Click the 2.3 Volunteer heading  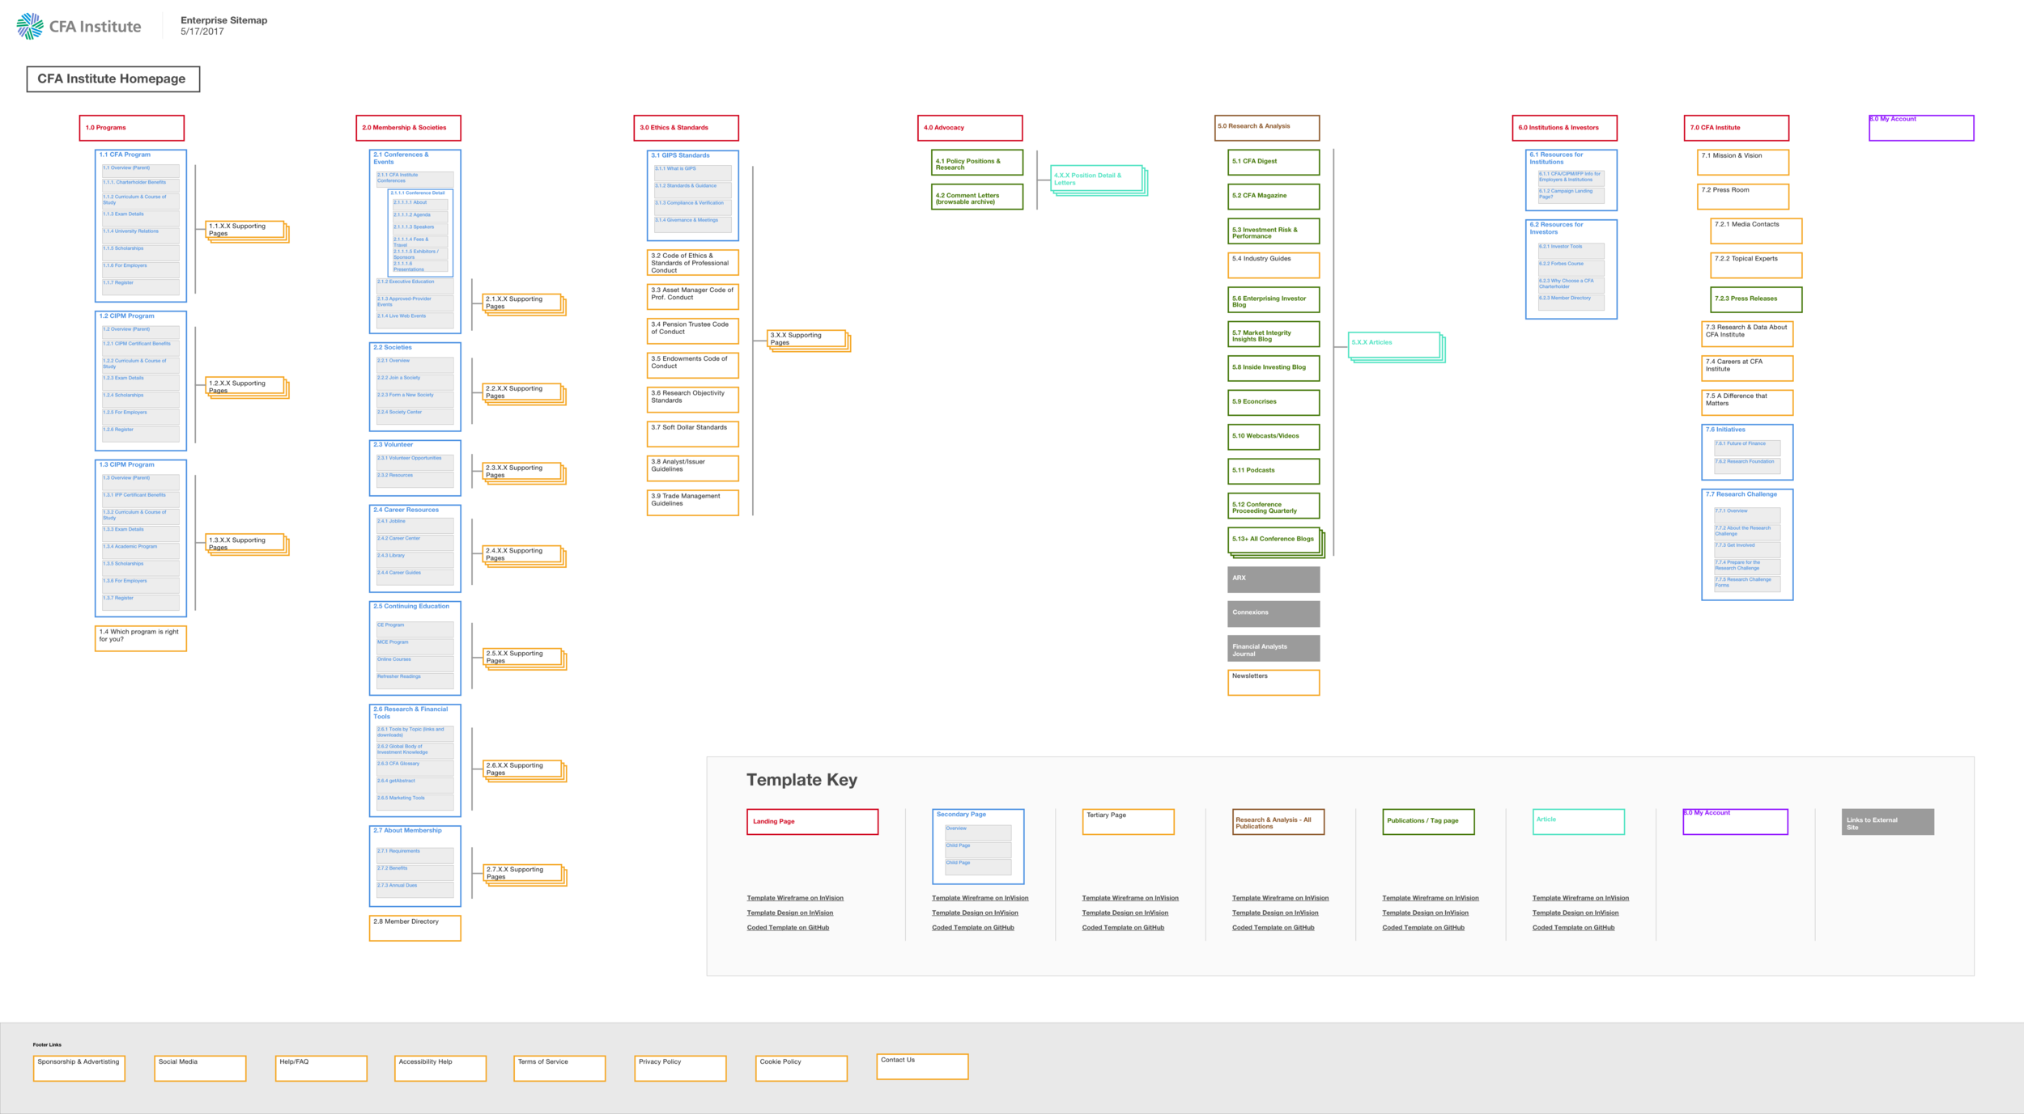pos(393,445)
